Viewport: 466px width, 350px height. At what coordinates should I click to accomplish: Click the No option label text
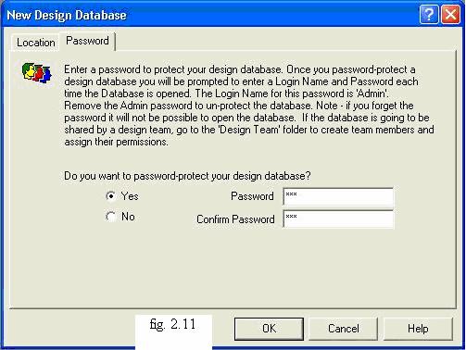click(128, 217)
